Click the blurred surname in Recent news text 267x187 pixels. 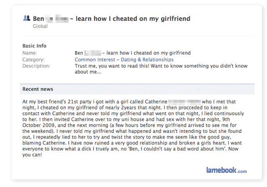(184, 102)
